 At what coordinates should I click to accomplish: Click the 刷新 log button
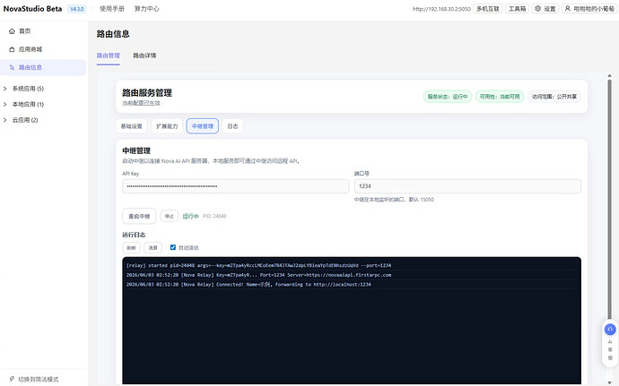[x=132, y=247]
